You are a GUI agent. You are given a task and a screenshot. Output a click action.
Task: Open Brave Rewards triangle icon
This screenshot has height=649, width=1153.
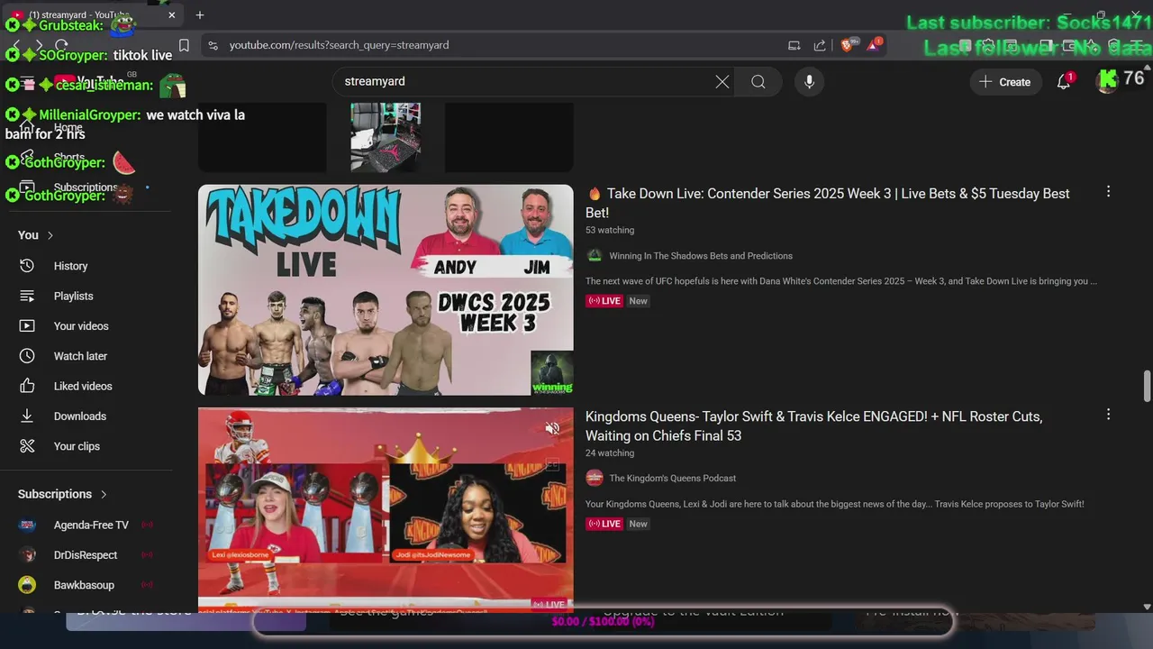coord(874,45)
